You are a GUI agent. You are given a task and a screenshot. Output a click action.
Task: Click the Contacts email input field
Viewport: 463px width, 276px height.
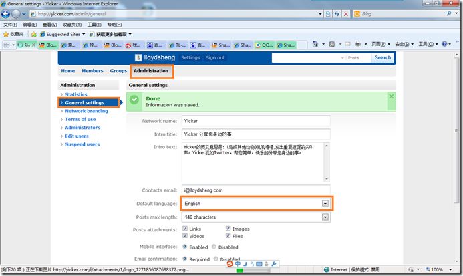click(x=256, y=190)
